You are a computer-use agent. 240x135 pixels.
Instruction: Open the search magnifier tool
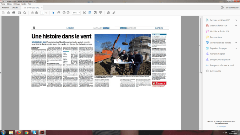(x=25, y=13)
